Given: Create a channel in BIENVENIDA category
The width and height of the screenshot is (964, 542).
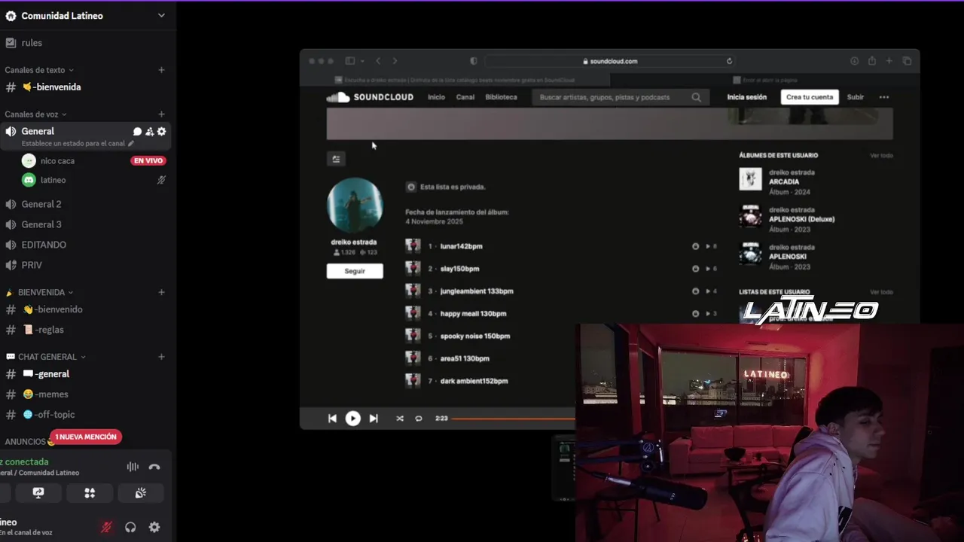Looking at the screenshot, I should pos(161,292).
